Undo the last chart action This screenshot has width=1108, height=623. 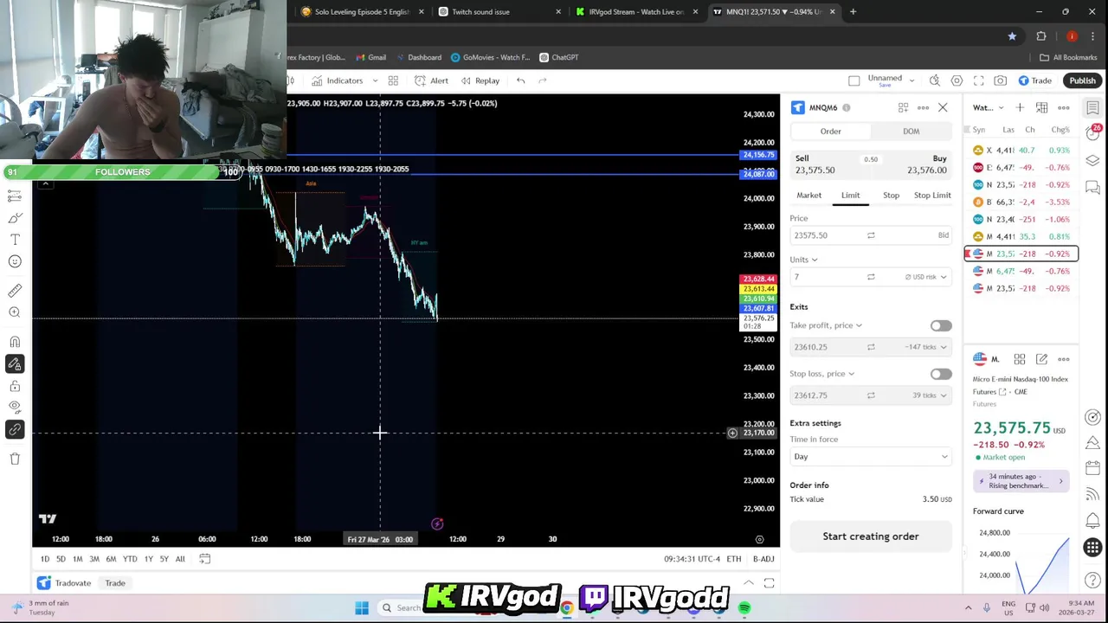pyautogui.click(x=520, y=80)
